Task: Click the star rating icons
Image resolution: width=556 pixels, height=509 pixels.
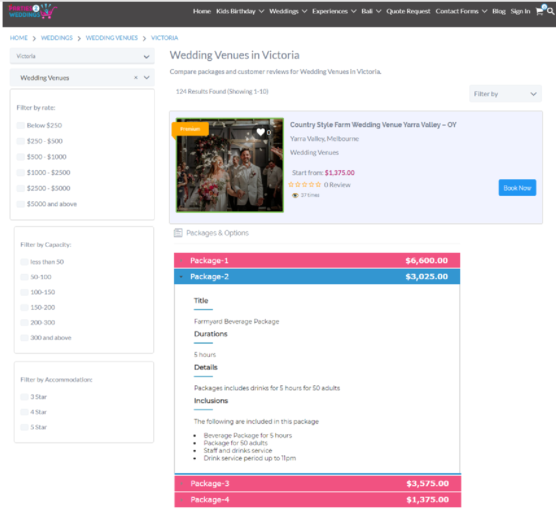Action: click(305, 185)
